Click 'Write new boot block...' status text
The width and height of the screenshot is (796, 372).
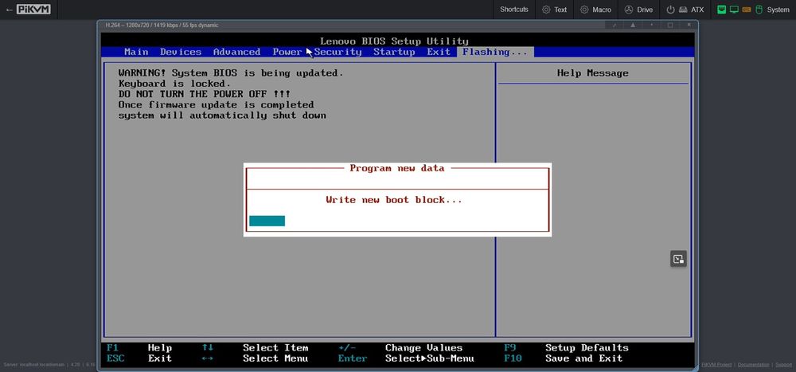[394, 200]
